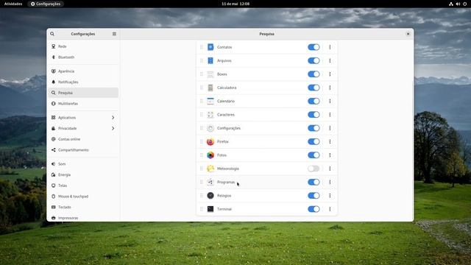
Task: Open Som settings panel
Action: (83, 164)
